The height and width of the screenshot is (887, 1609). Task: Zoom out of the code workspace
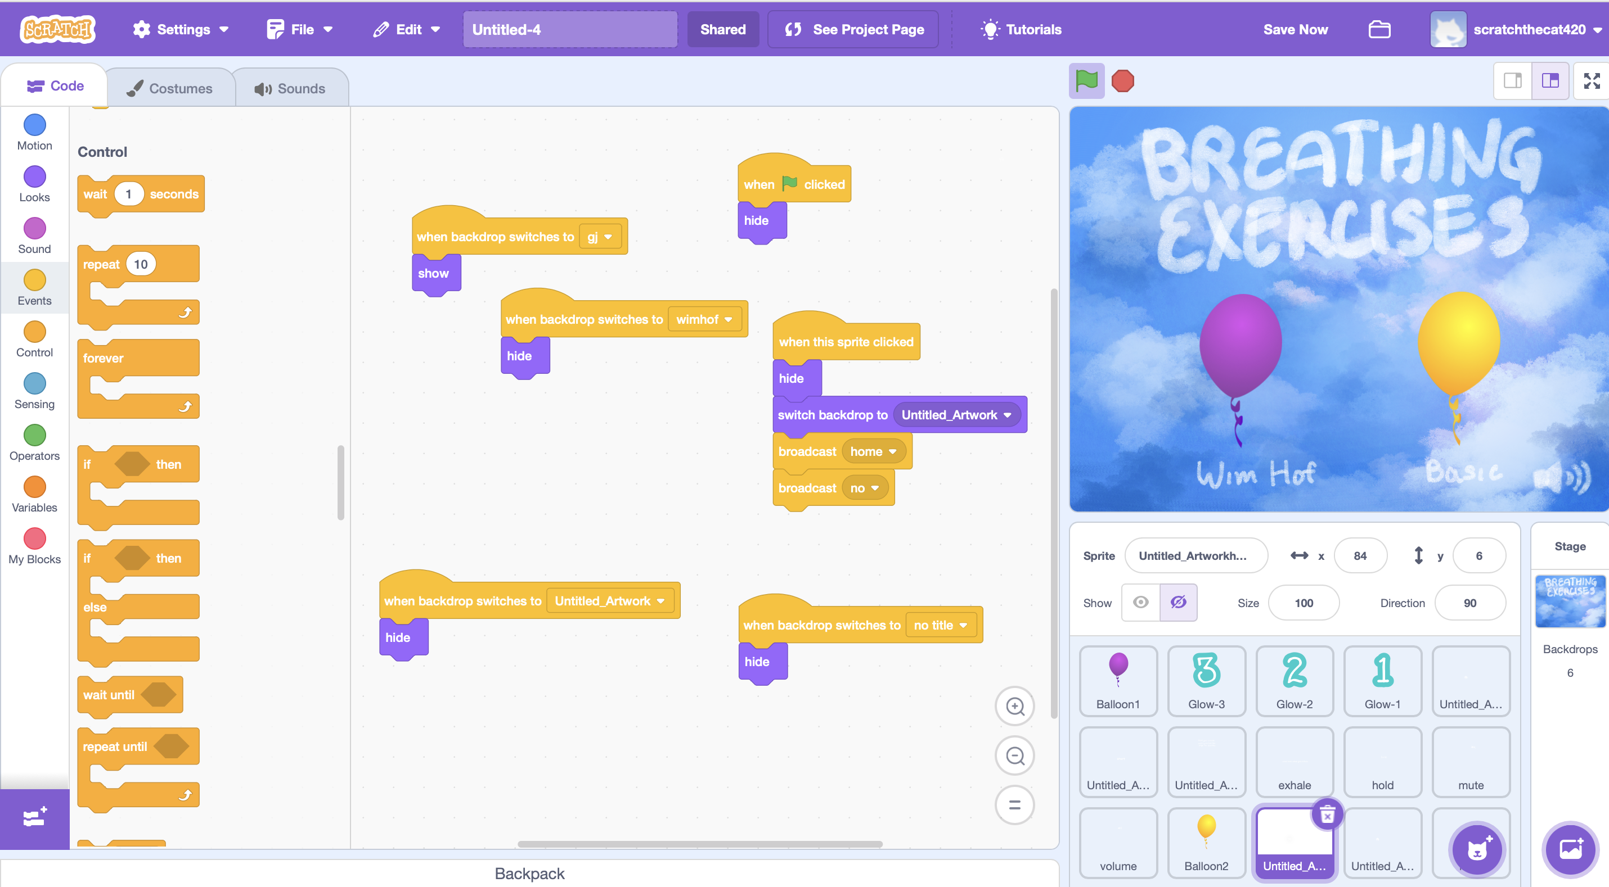pyautogui.click(x=1014, y=756)
